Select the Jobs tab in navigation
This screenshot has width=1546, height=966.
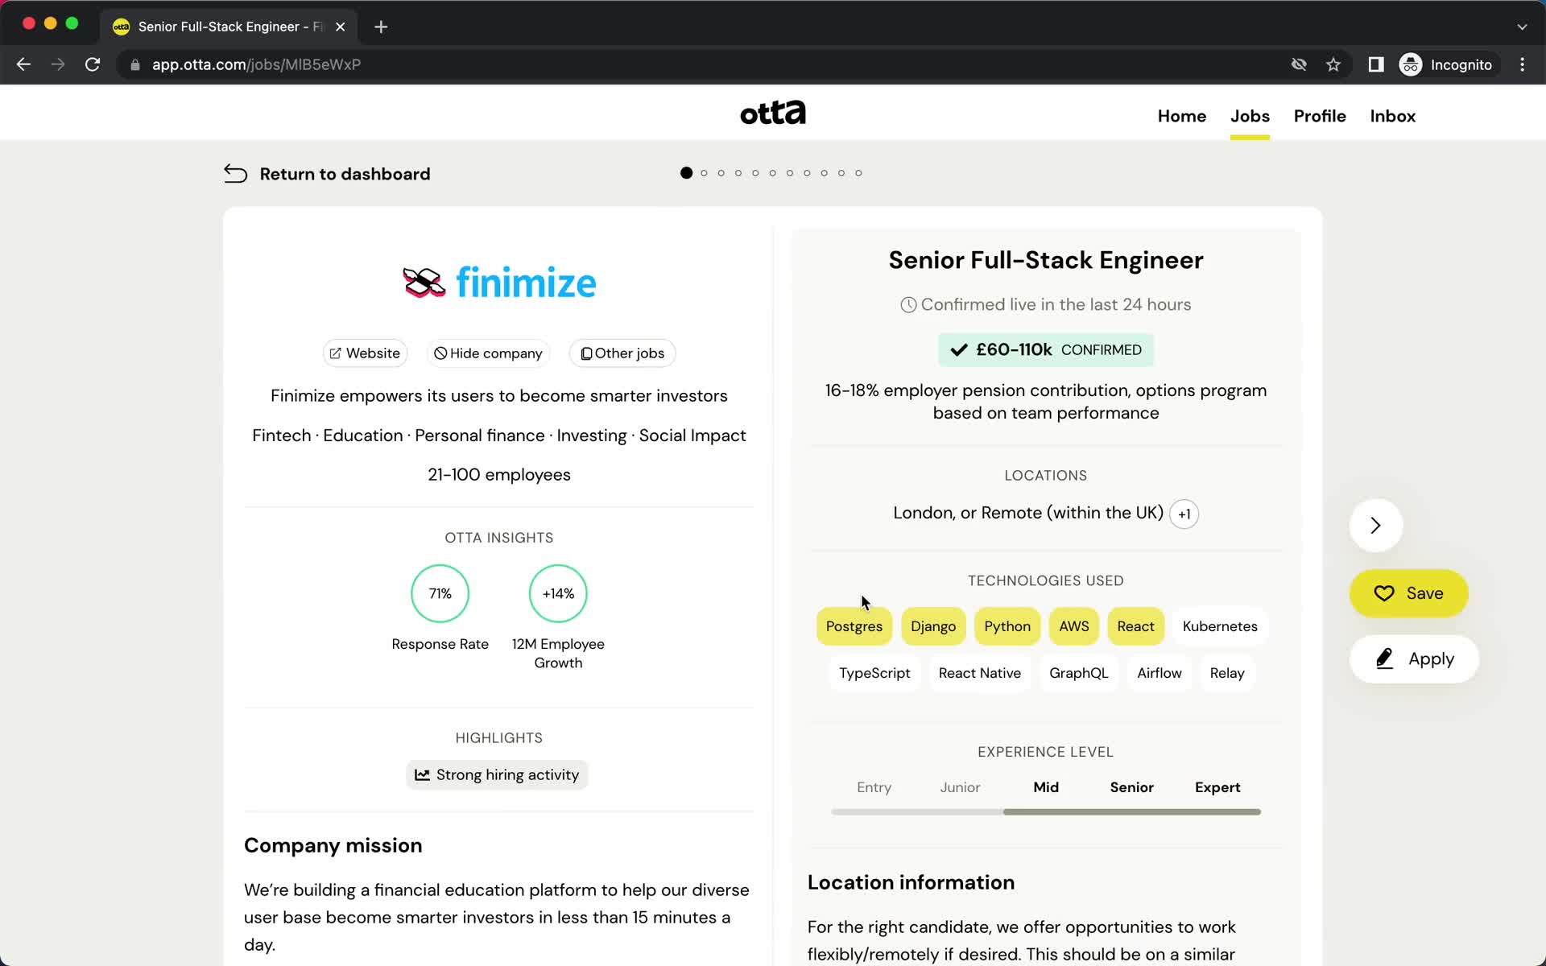[1250, 116]
